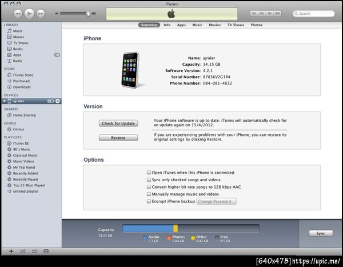Click the iPhone device image
343x267 pixels.
click(130, 70)
